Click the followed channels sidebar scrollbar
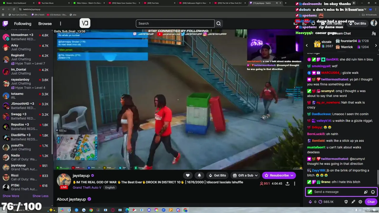 [x=52, y=115]
